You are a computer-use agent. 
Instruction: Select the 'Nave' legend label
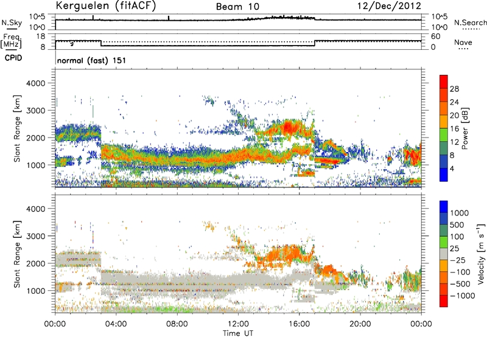pyautogui.click(x=463, y=42)
